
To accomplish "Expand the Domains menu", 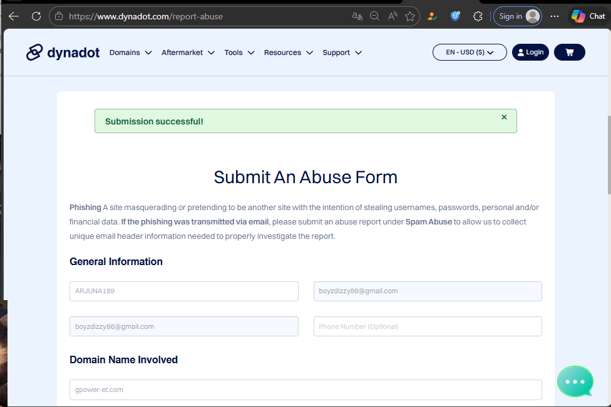I will pyautogui.click(x=131, y=53).
